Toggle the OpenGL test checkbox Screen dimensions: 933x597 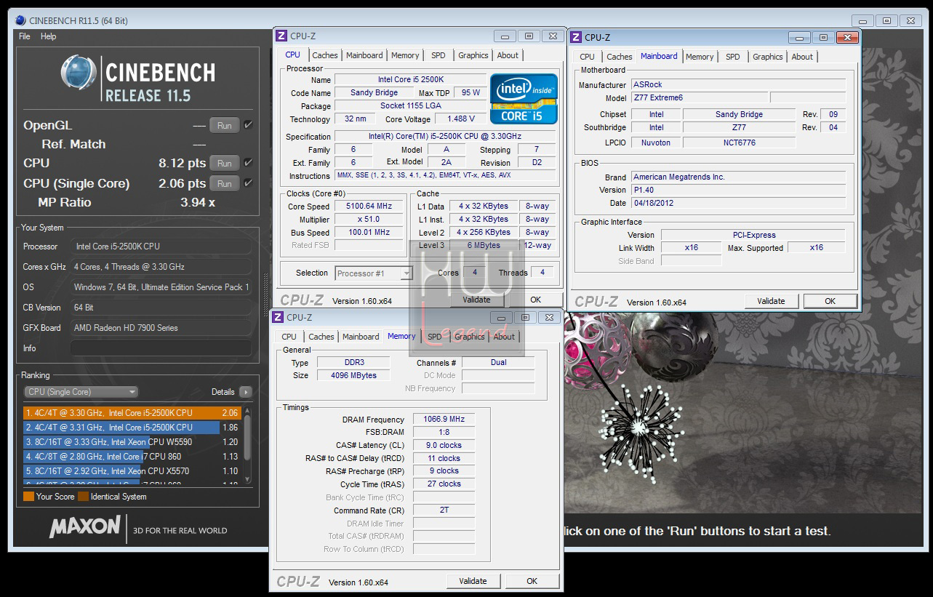248,125
